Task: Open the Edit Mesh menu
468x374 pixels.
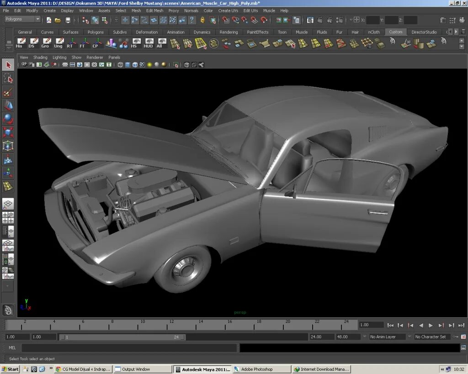Action: [154, 11]
